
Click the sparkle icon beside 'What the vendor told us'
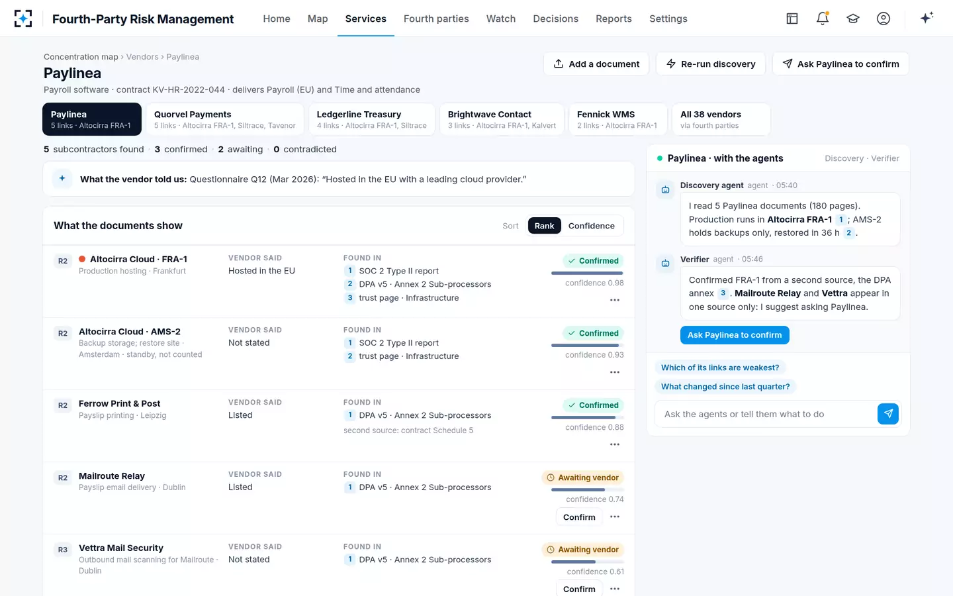click(62, 178)
